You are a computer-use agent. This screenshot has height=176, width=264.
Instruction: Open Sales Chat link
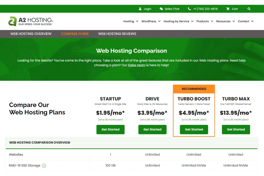coord(172,9)
